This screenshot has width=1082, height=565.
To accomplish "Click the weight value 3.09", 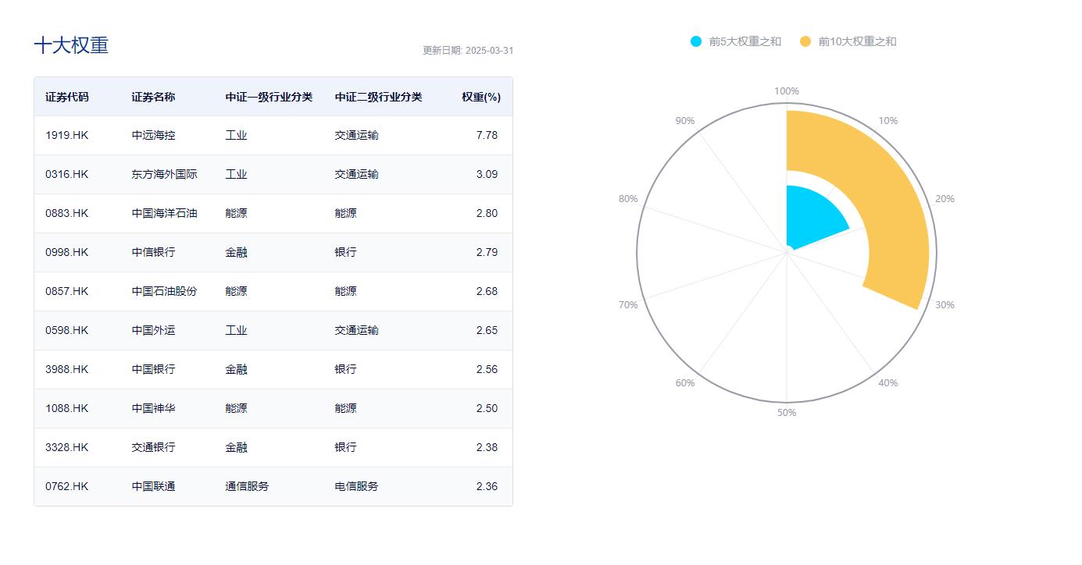I will [487, 174].
